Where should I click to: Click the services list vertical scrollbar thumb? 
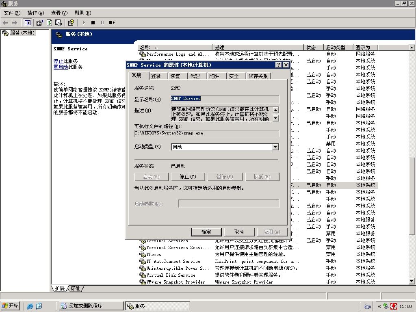pyautogui.click(x=412, y=196)
